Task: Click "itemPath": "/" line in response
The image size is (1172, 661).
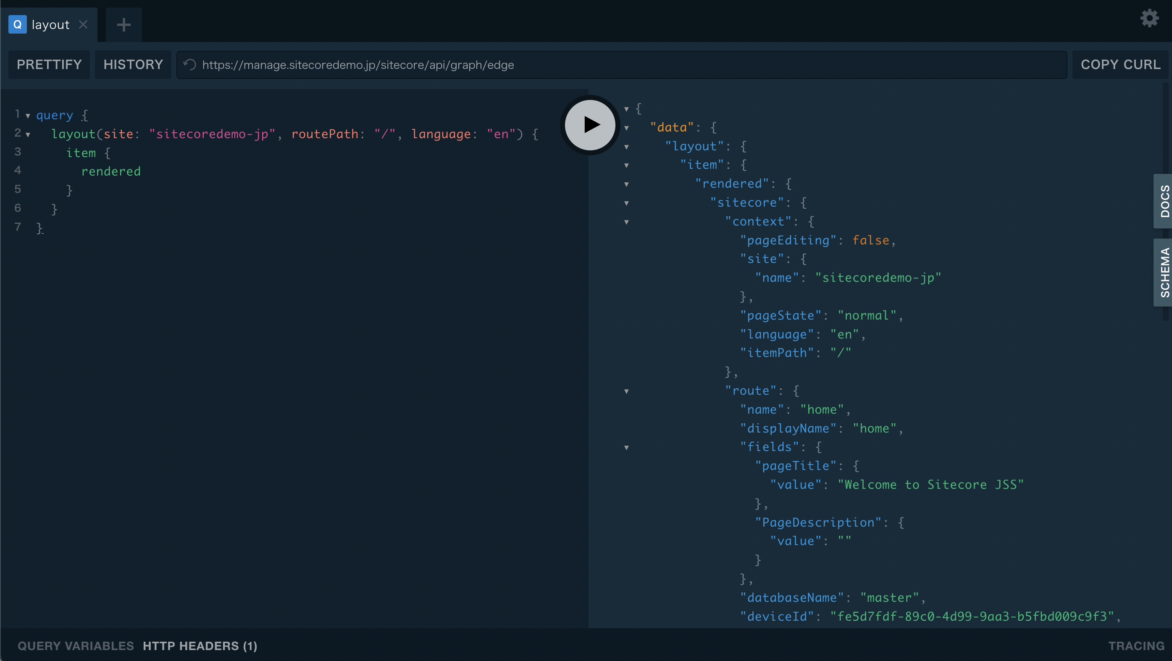Action: [795, 353]
